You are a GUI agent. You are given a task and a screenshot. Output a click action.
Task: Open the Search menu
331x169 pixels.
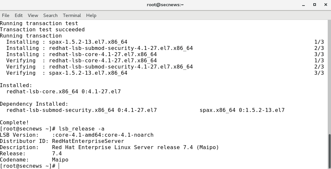coord(50,15)
